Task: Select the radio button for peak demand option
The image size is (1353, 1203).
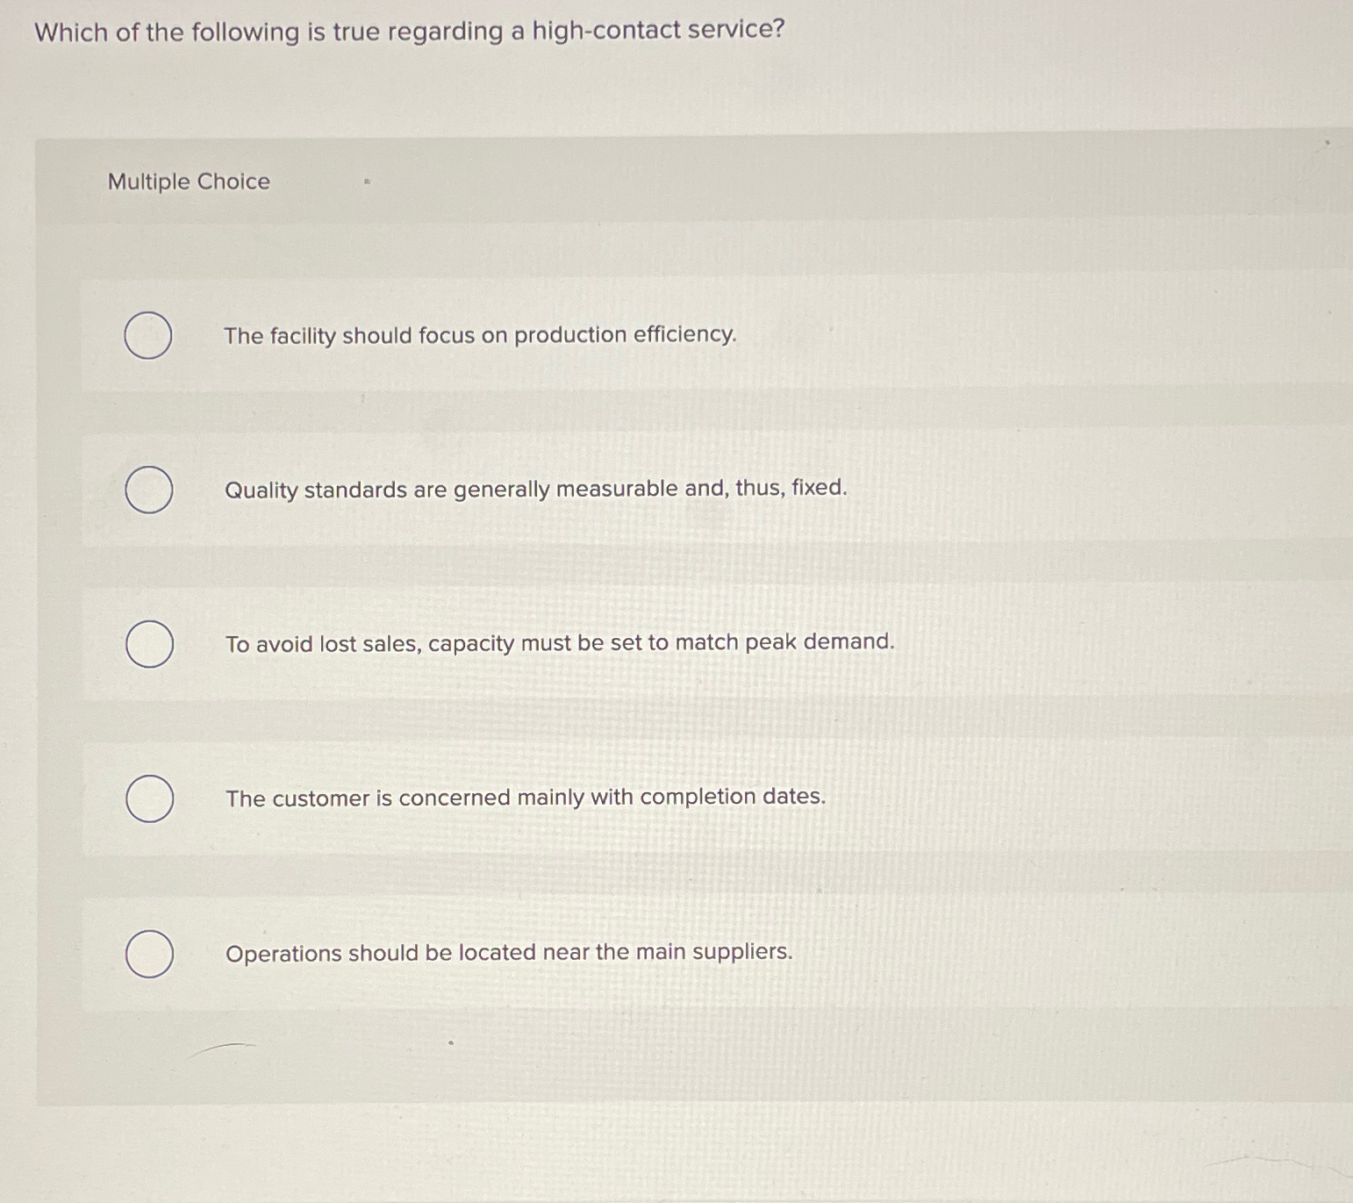Action: (x=149, y=645)
